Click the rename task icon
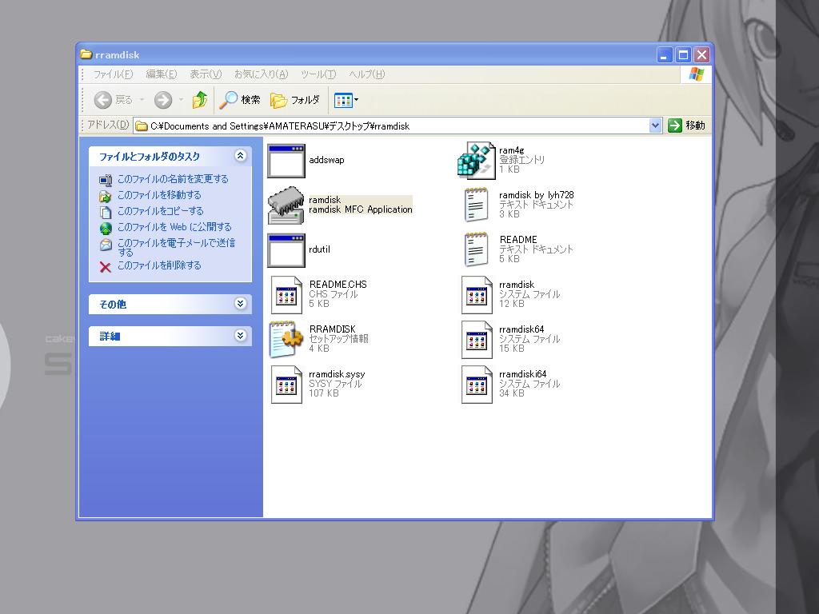The width and height of the screenshot is (819, 614). (106, 180)
